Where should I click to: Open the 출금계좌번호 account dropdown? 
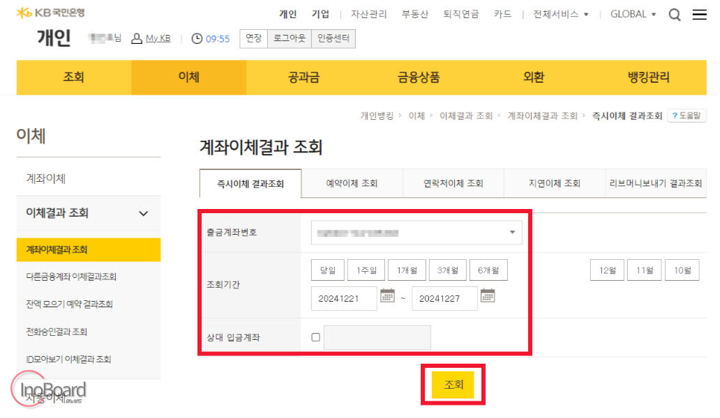tap(417, 233)
